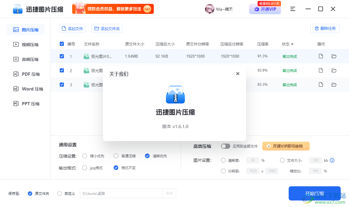The width and height of the screenshot is (349, 207).
Task: Select 清晰优先 compression option
Action: tap(147, 156)
